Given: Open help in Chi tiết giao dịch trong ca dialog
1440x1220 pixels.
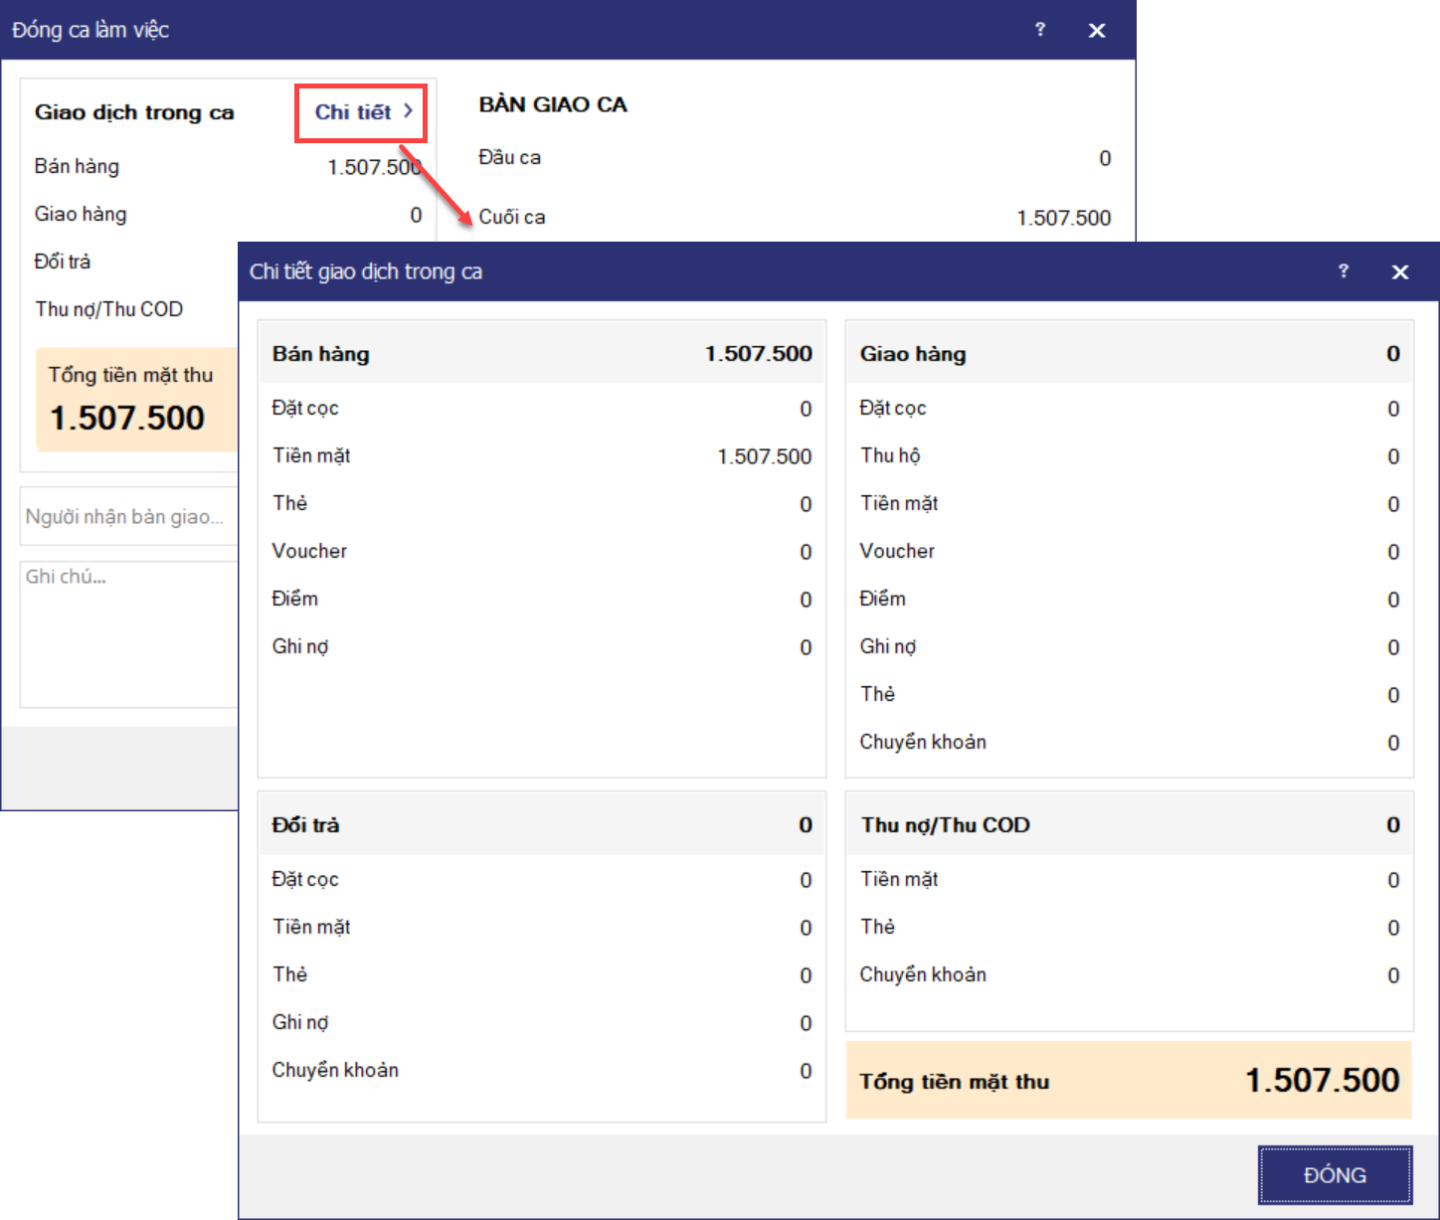Looking at the screenshot, I should tap(1344, 270).
